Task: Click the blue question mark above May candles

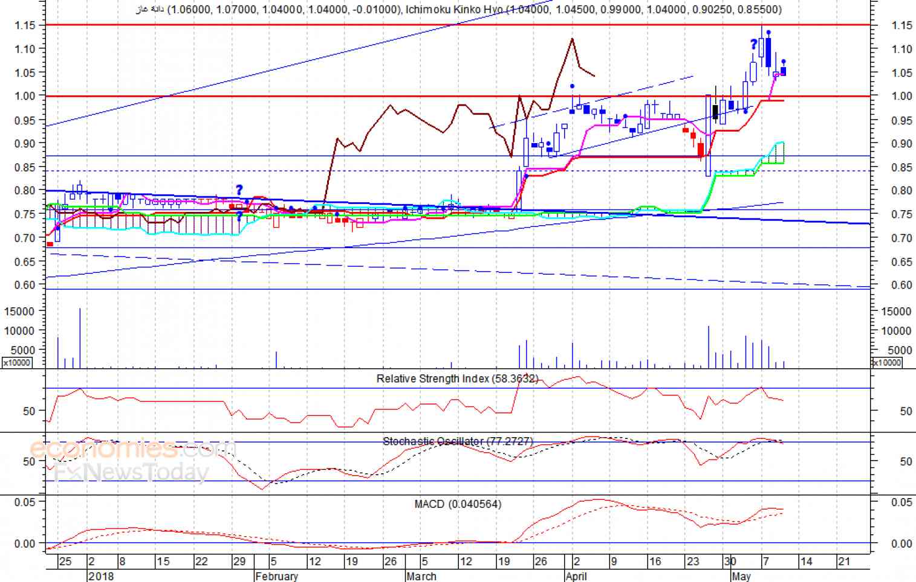Action: tap(753, 44)
